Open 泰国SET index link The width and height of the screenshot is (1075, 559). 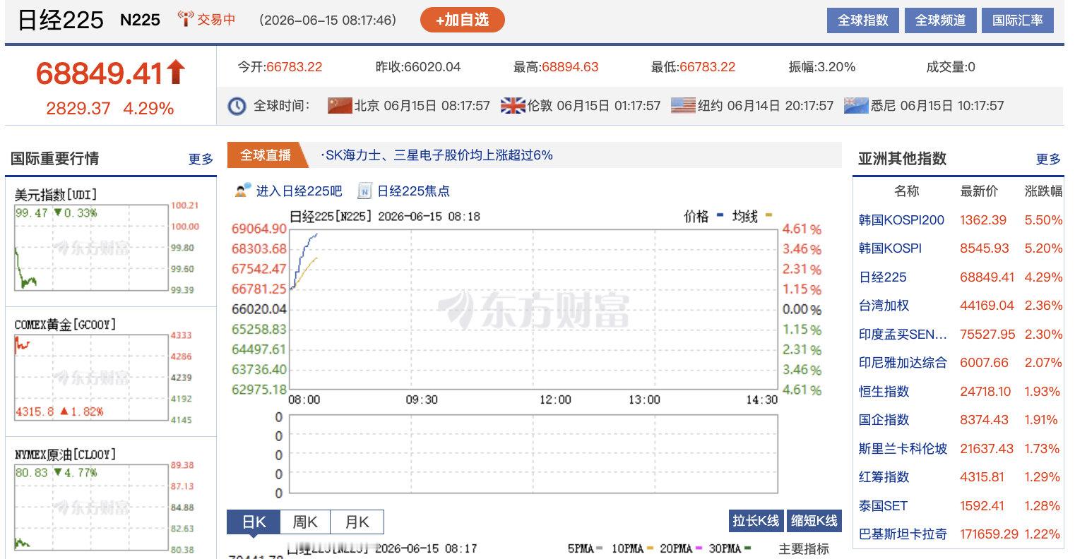coord(883,506)
